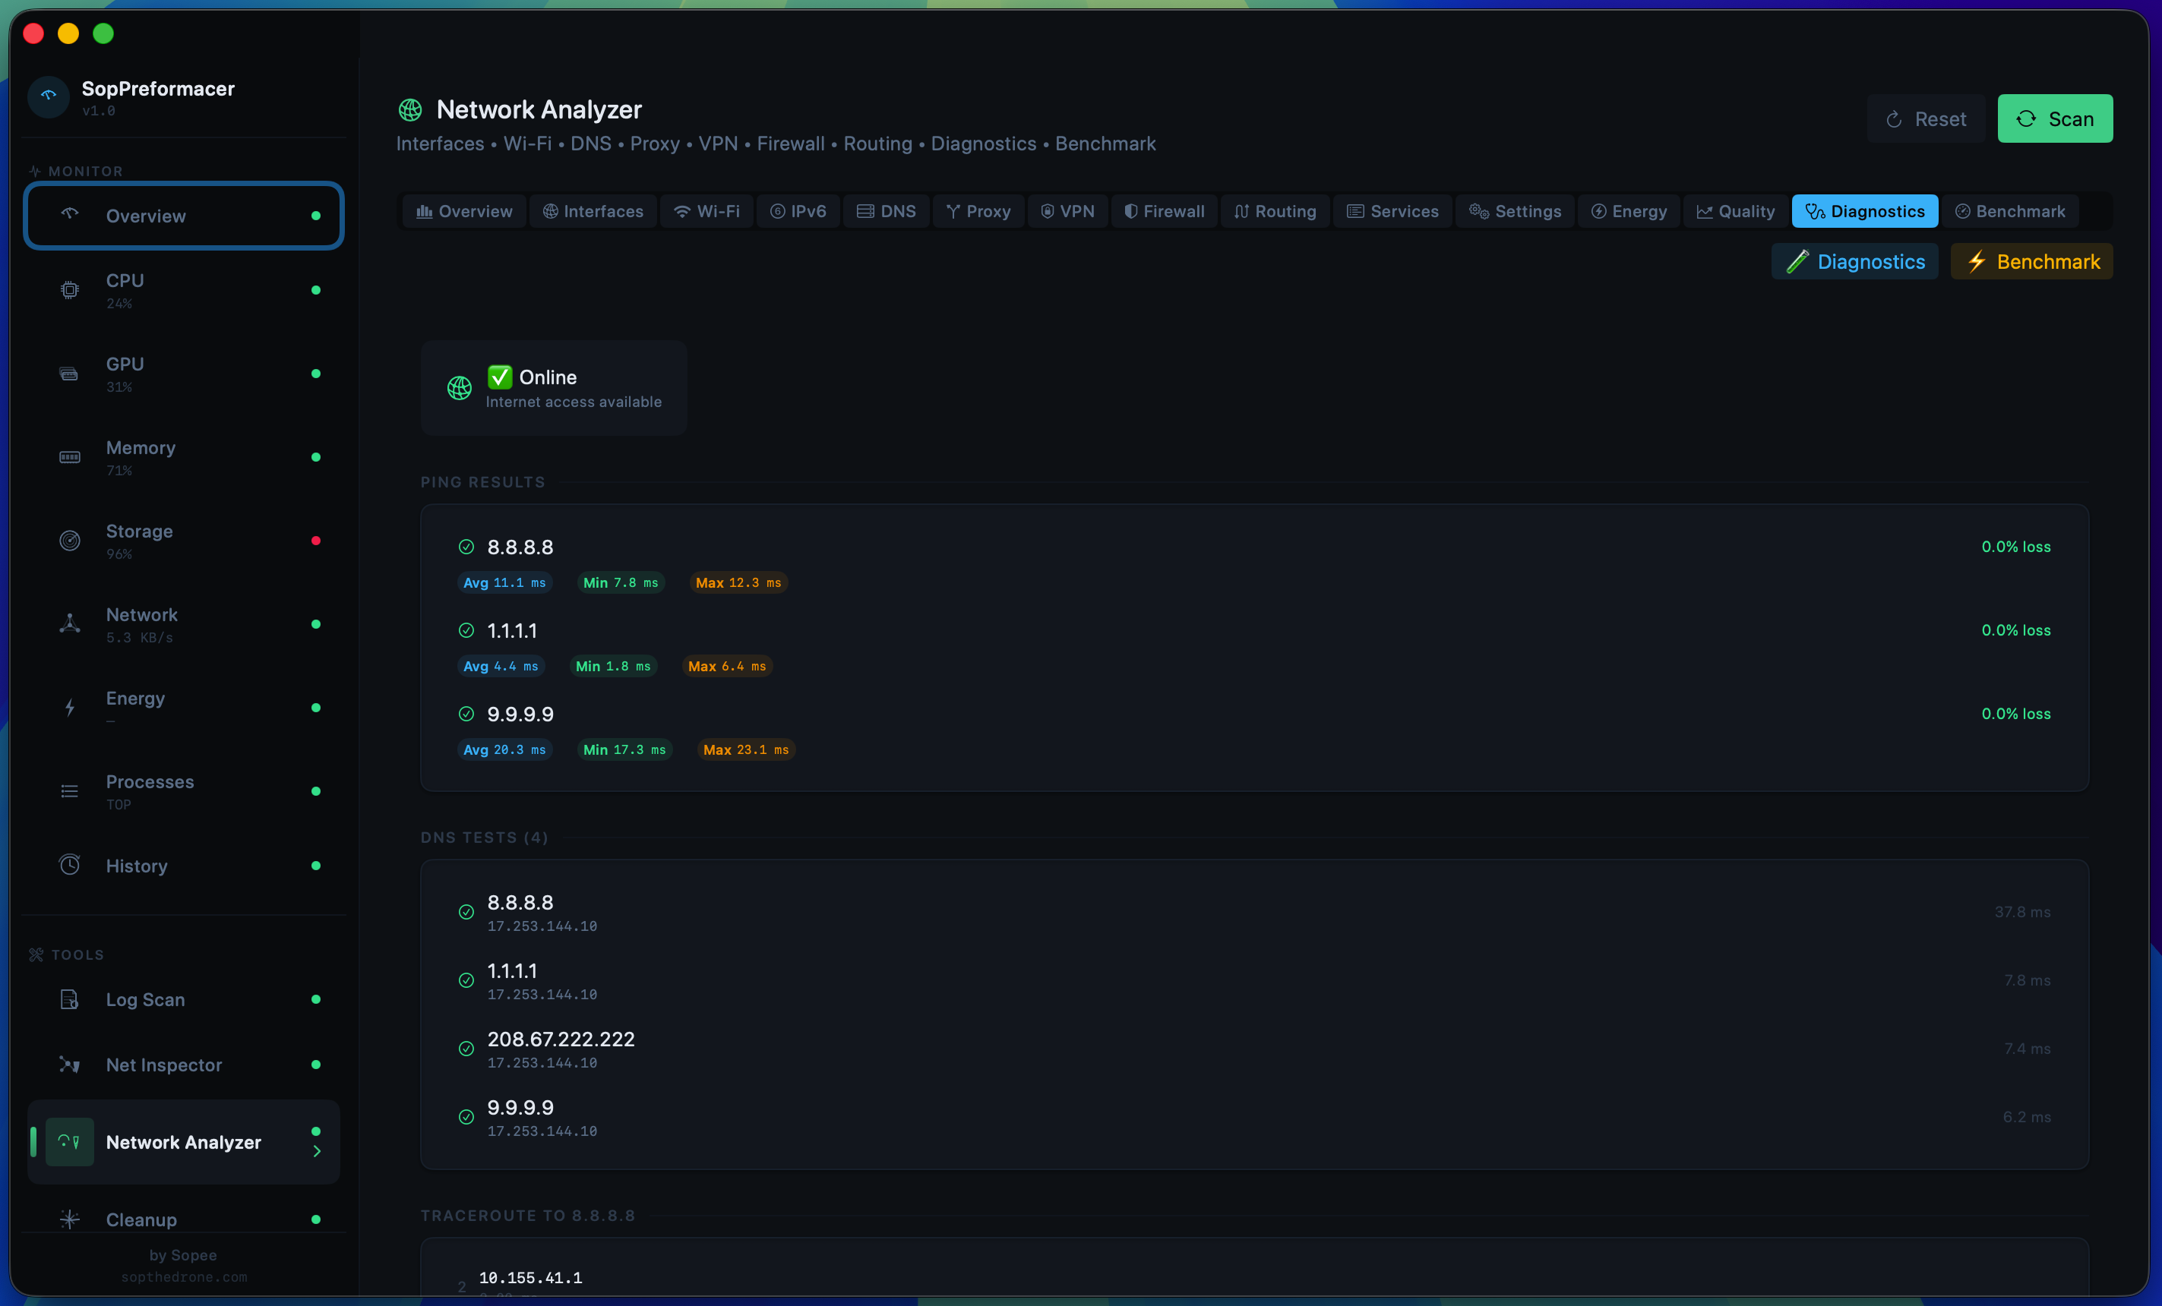Open the GPU monitor via its sidebar icon
2162x1306 pixels.
coord(69,373)
